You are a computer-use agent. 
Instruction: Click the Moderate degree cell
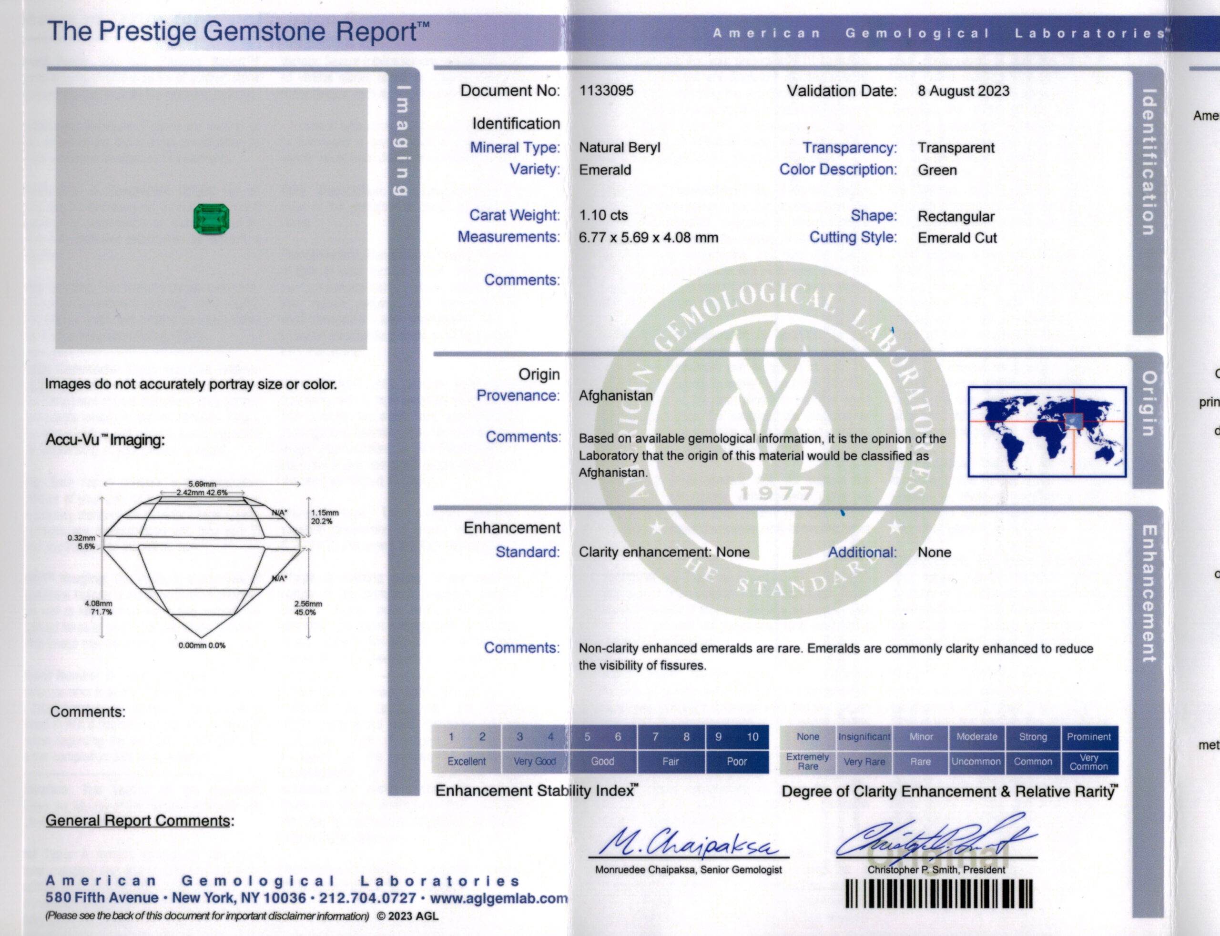point(977,737)
